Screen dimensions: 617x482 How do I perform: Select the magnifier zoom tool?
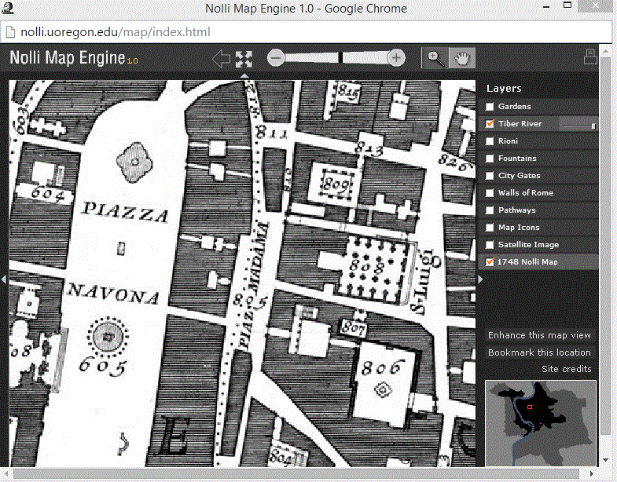click(435, 58)
